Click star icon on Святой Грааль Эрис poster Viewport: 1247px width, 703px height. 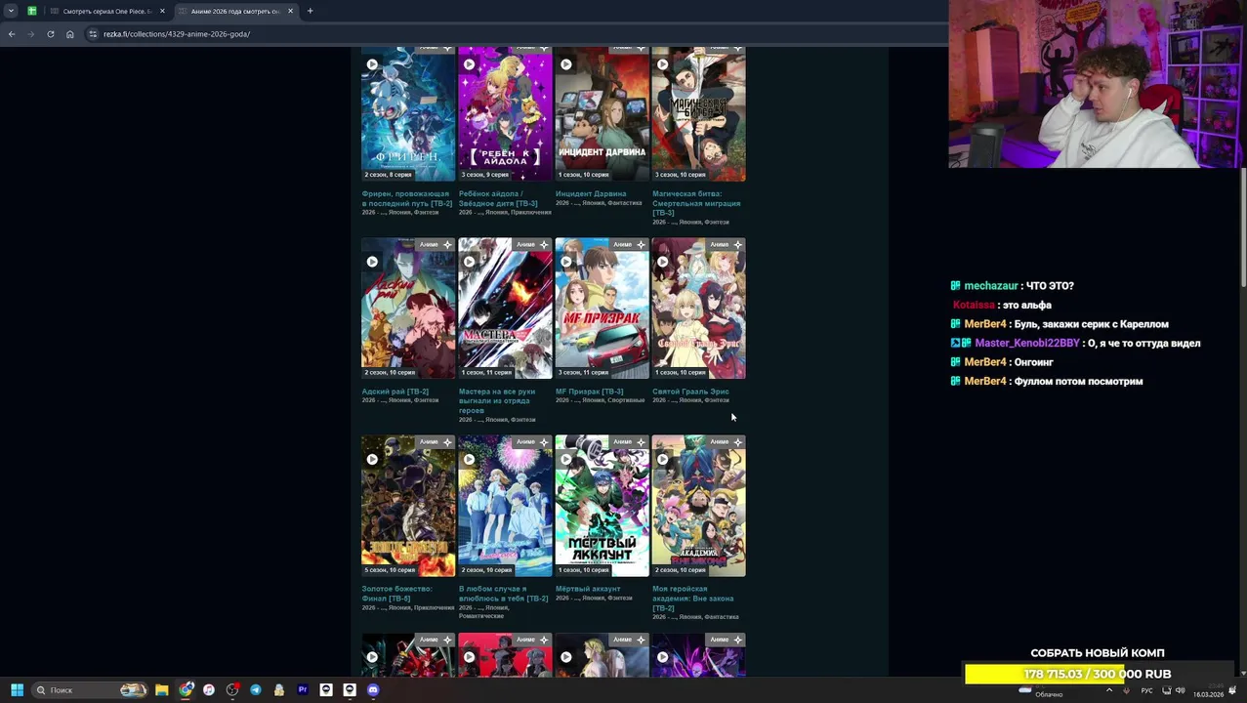pyautogui.click(x=737, y=244)
